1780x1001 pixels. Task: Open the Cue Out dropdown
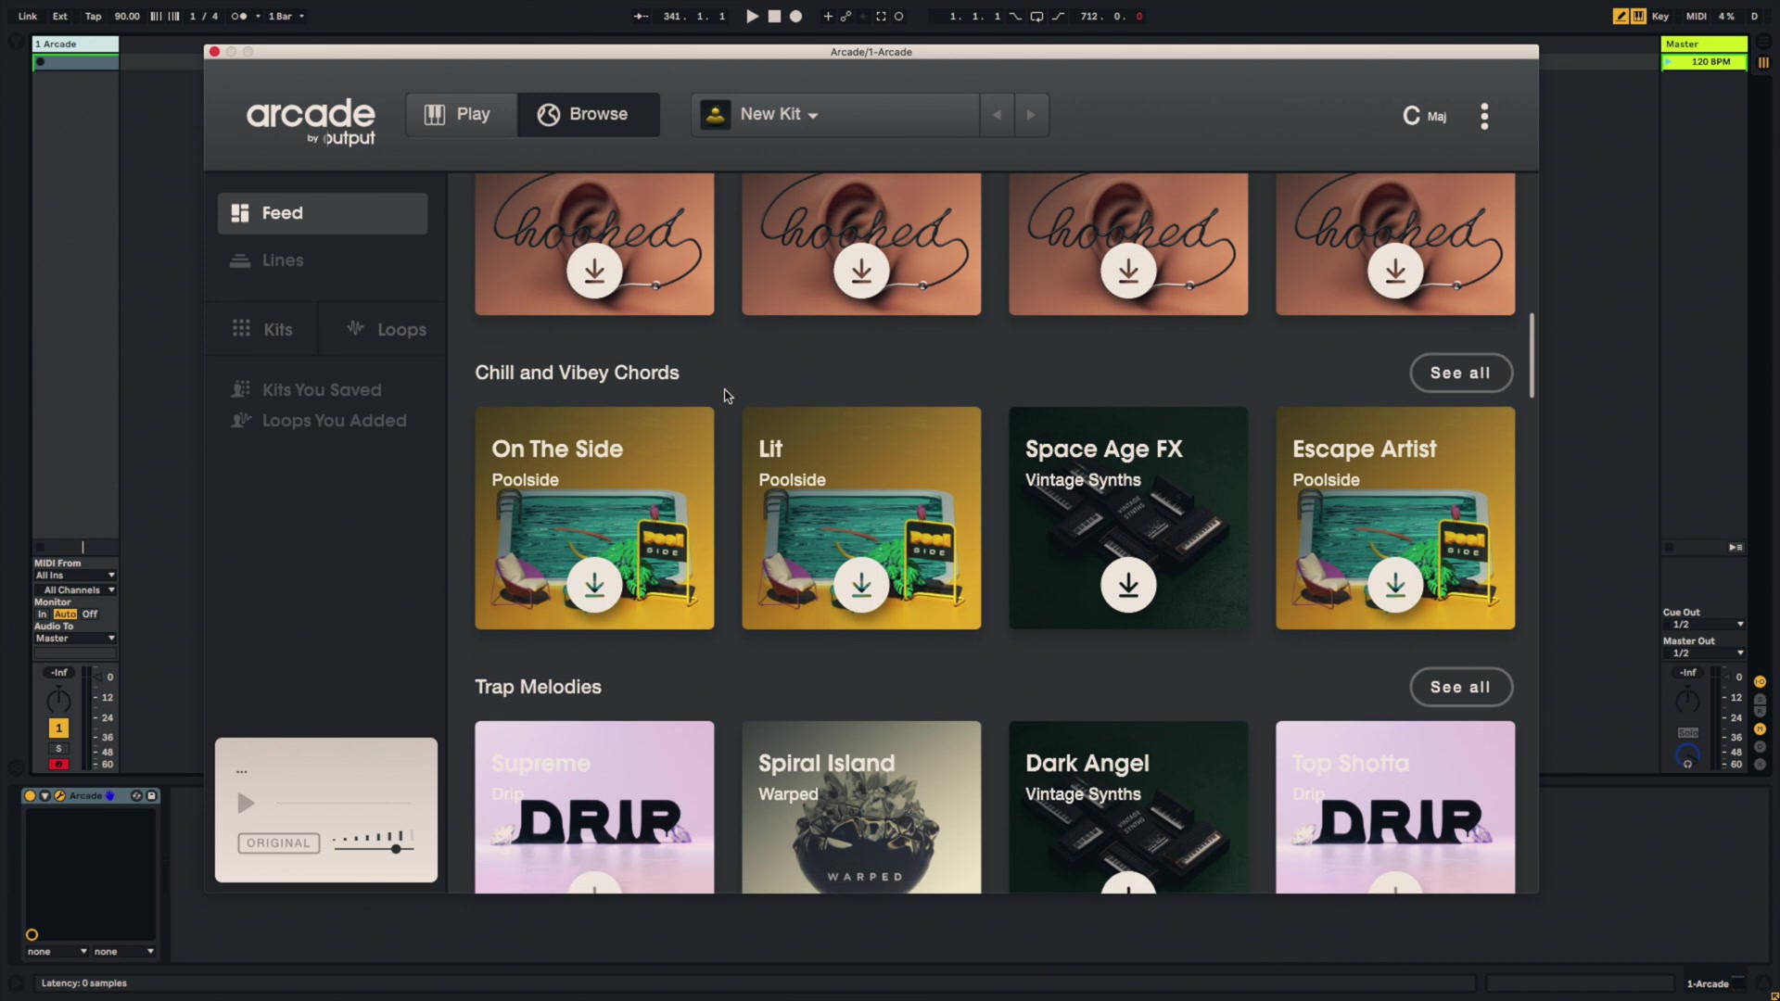(x=1704, y=625)
